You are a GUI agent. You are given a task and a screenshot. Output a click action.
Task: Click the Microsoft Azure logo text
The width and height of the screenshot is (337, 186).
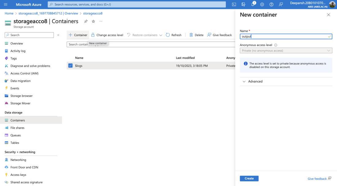click(x=28, y=5)
